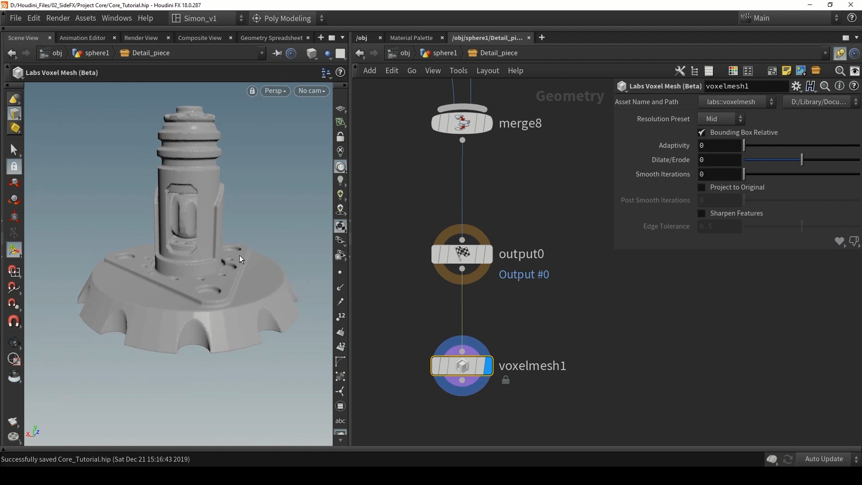Enable Sharpen Features checkbox
This screenshot has height=485, width=862.
[702, 213]
